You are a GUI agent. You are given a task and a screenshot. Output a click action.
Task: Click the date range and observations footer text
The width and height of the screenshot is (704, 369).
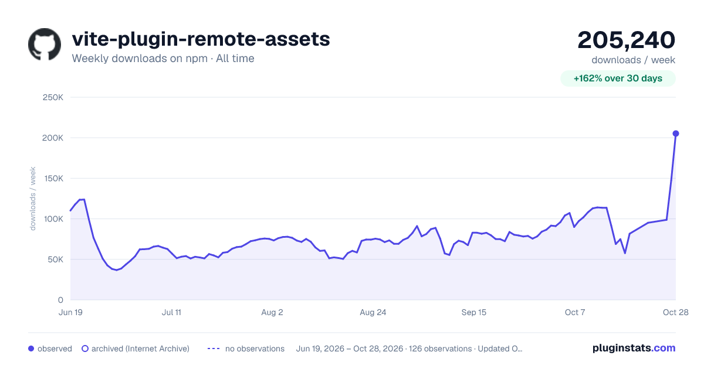[409, 348]
